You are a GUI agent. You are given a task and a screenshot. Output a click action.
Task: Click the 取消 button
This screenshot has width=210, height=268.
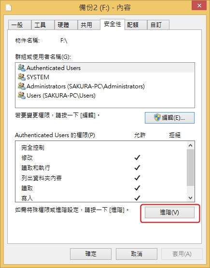[137, 254]
